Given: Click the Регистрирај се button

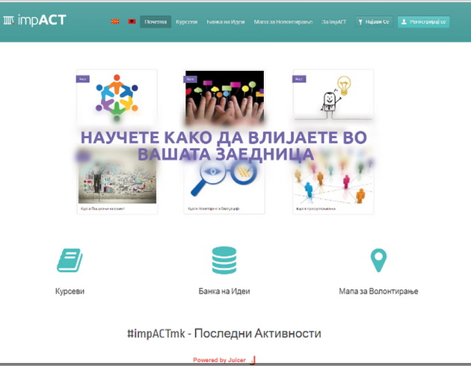Looking at the screenshot, I should tap(424, 22).
